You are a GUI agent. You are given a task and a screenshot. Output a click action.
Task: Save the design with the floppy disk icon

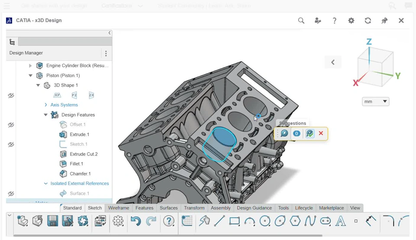52,221
